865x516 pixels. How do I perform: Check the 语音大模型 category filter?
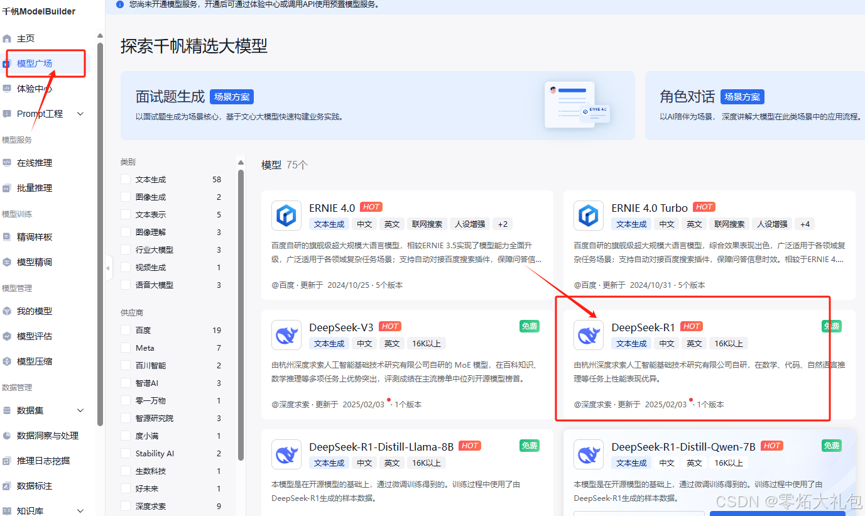click(126, 285)
